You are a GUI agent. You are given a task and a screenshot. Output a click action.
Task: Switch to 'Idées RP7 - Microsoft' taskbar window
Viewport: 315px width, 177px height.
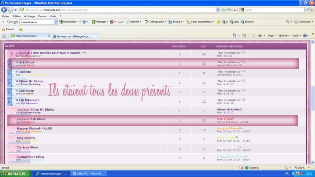pyautogui.click(x=88, y=173)
